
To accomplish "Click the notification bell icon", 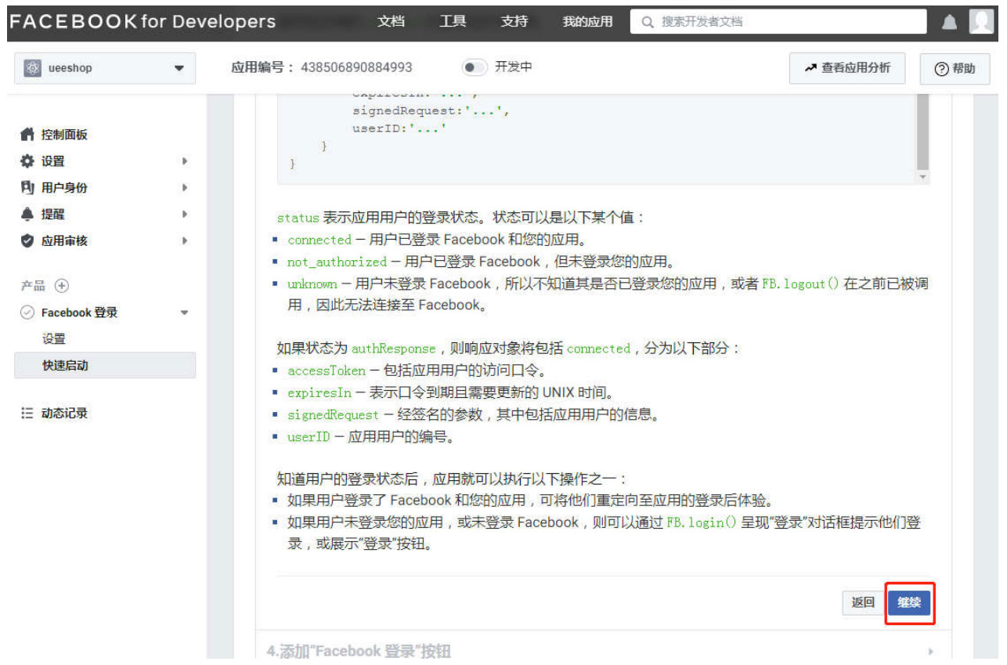I will 949,23.
